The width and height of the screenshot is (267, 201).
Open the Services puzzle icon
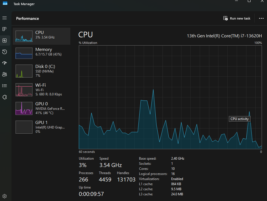point(5,97)
